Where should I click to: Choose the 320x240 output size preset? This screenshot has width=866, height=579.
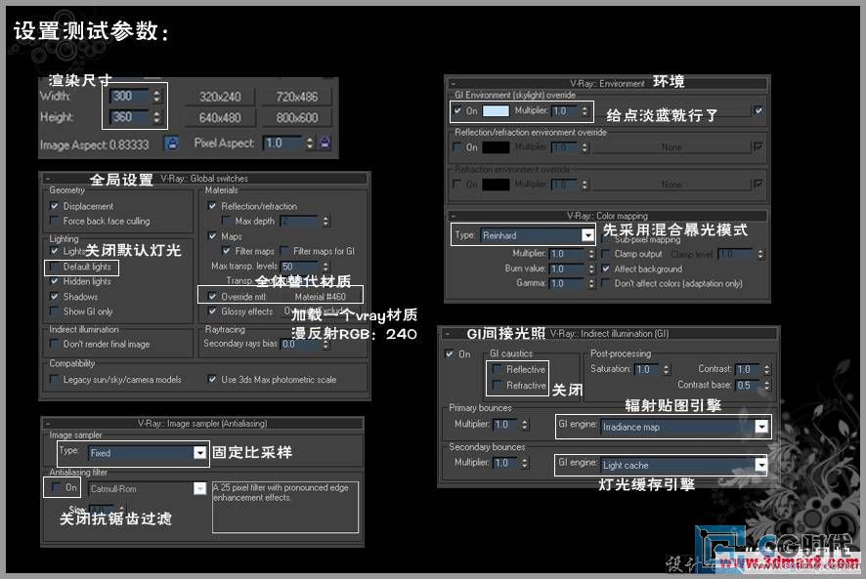(220, 97)
